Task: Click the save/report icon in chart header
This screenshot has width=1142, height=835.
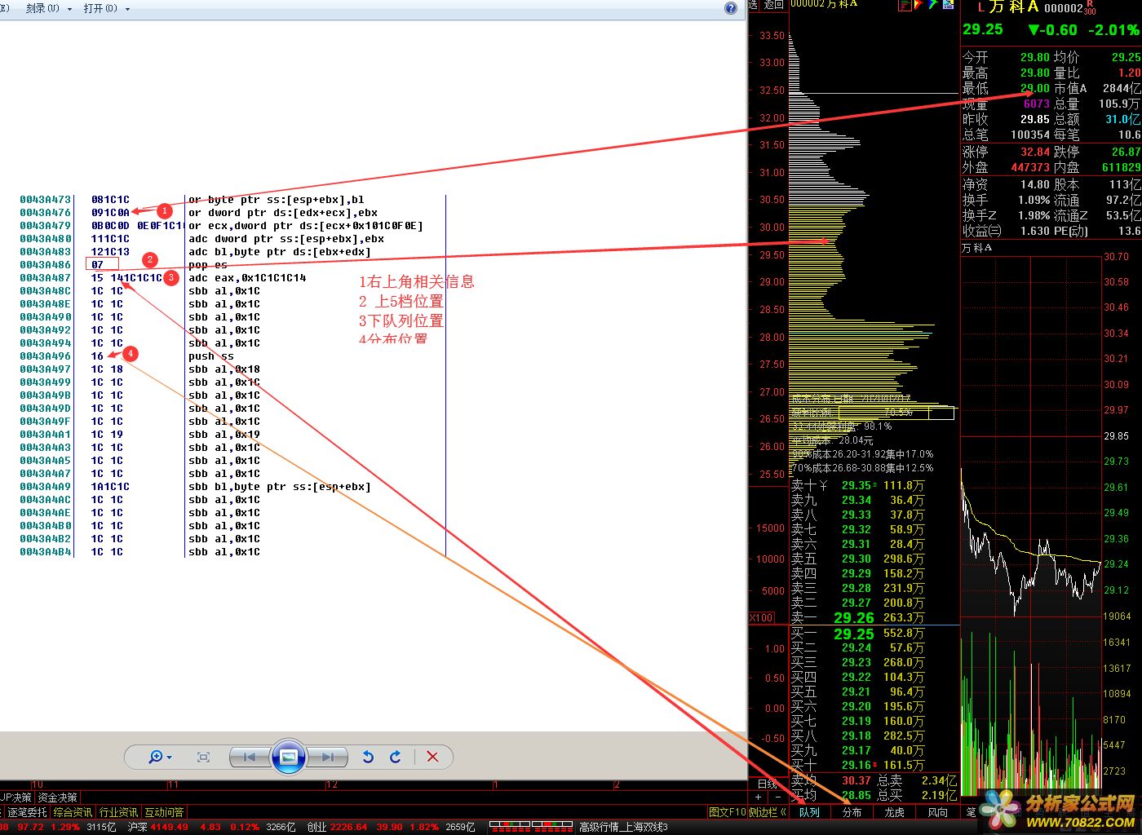Action: (948, 5)
